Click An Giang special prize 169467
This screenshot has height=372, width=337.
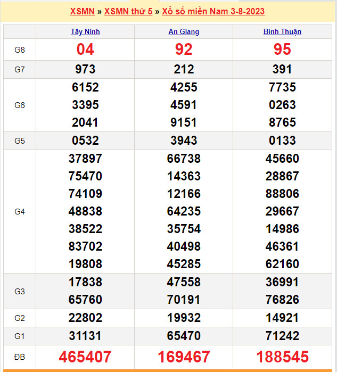(x=184, y=356)
